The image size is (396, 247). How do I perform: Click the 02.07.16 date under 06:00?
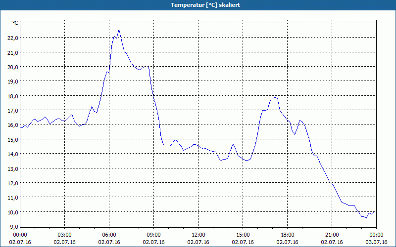(x=109, y=242)
